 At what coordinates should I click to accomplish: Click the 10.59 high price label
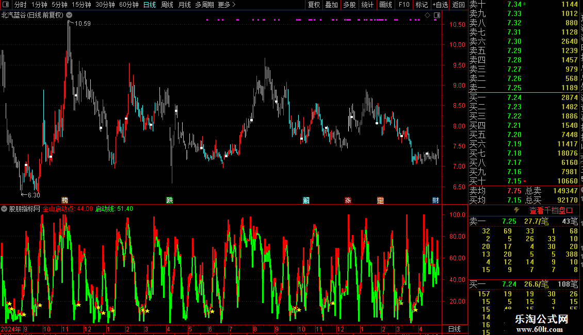coord(83,23)
